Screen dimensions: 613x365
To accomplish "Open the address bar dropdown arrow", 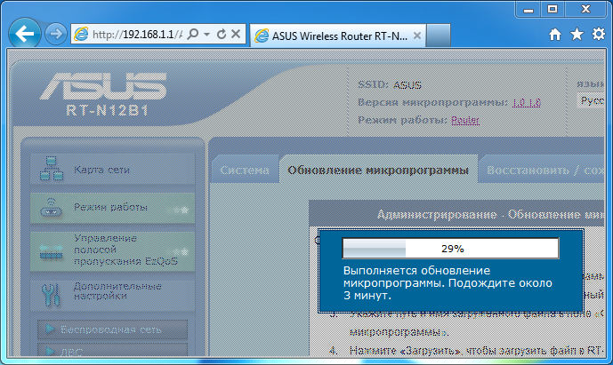I will pos(206,35).
